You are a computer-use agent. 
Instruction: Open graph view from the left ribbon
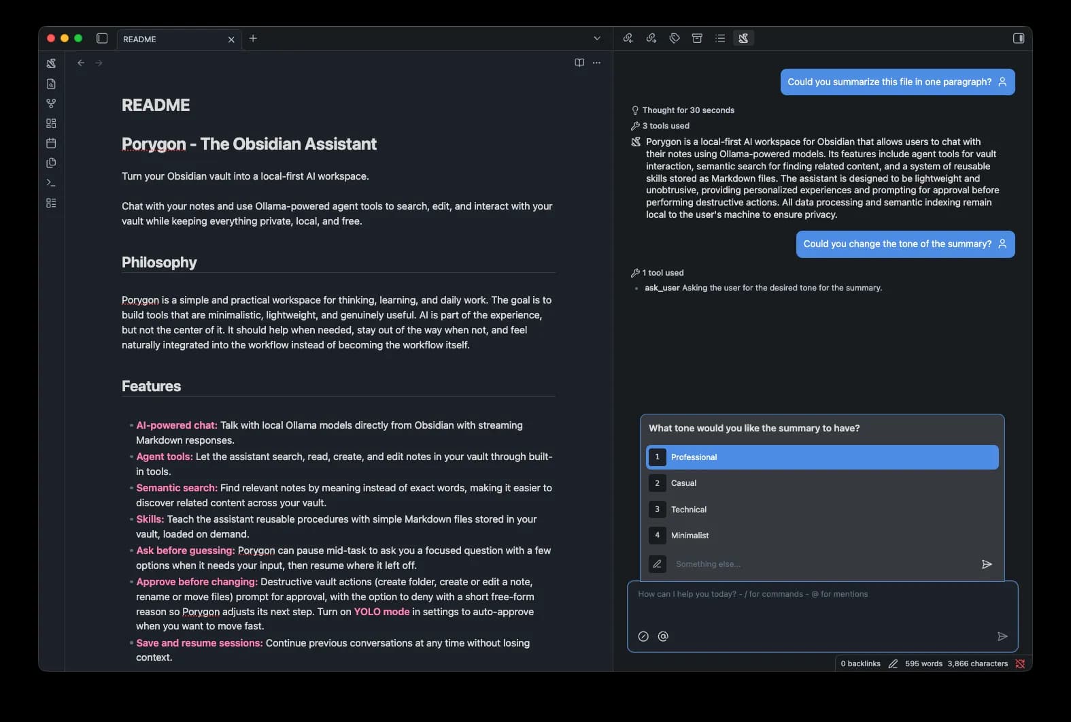click(x=51, y=103)
